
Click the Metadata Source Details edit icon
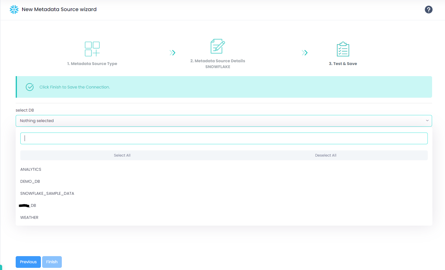coord(217,46)
